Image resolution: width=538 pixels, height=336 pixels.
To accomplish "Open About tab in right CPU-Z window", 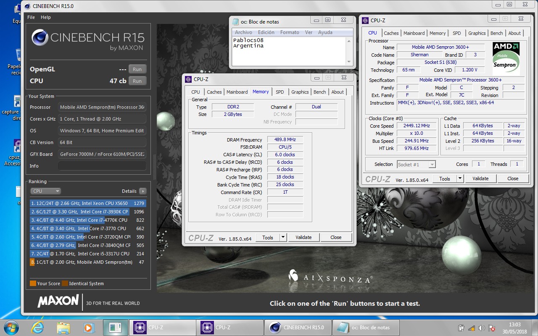I will point(514,33).
